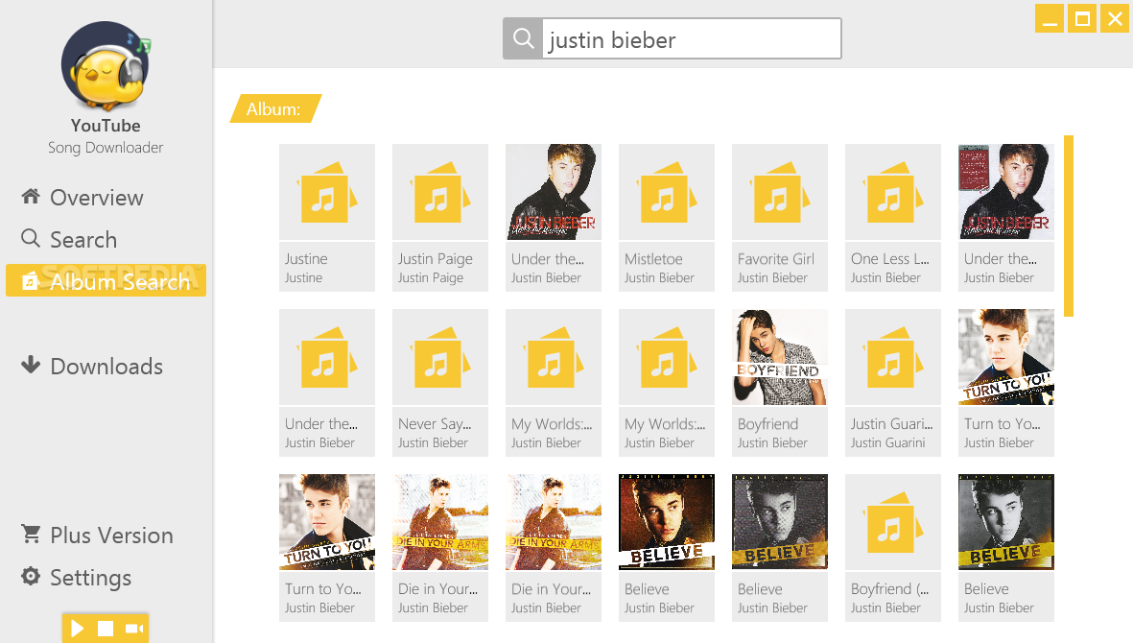Click the album results scrollbar

1068,226
